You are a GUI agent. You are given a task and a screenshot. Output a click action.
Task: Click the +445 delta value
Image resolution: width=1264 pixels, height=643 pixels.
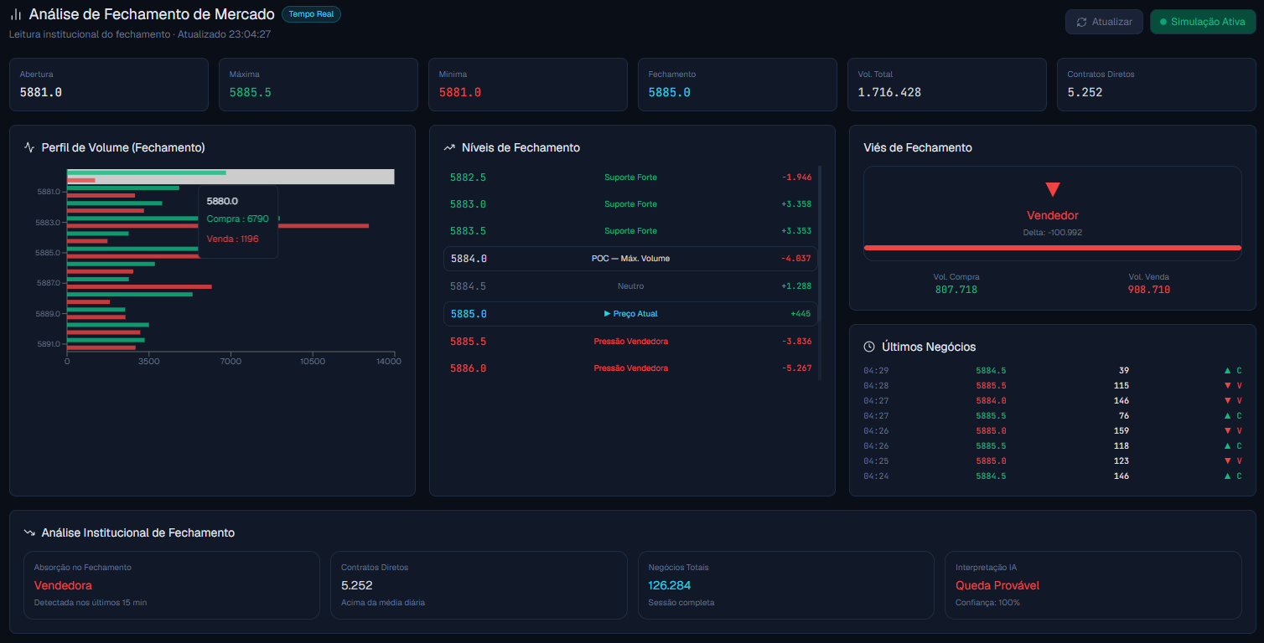pyautogui.click(x=800, y=314)
